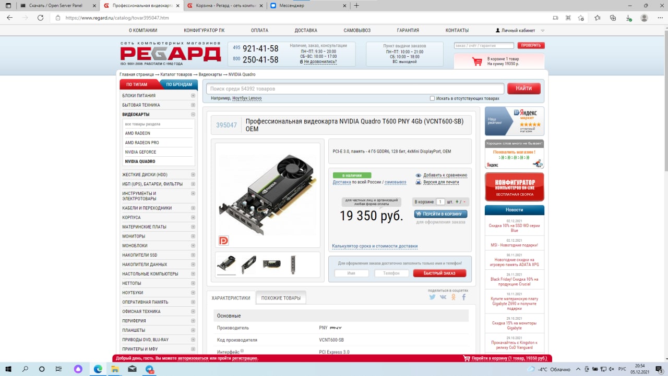668x376 pixels.
Task: Open Edge favorites list icon
Action: pos(598,18)
